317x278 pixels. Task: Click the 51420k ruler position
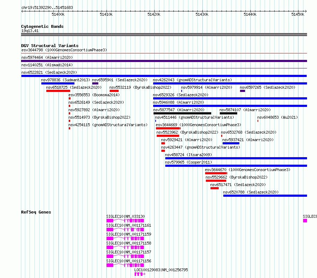pyautogui.click(x=154, y=14)
